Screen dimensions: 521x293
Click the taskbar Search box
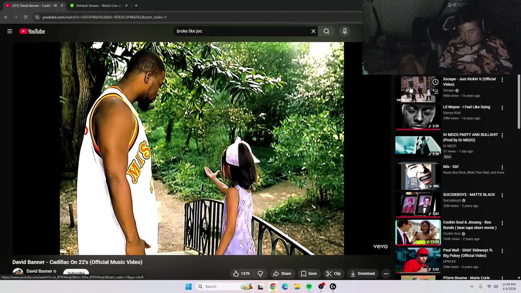[x=225, y=286]
